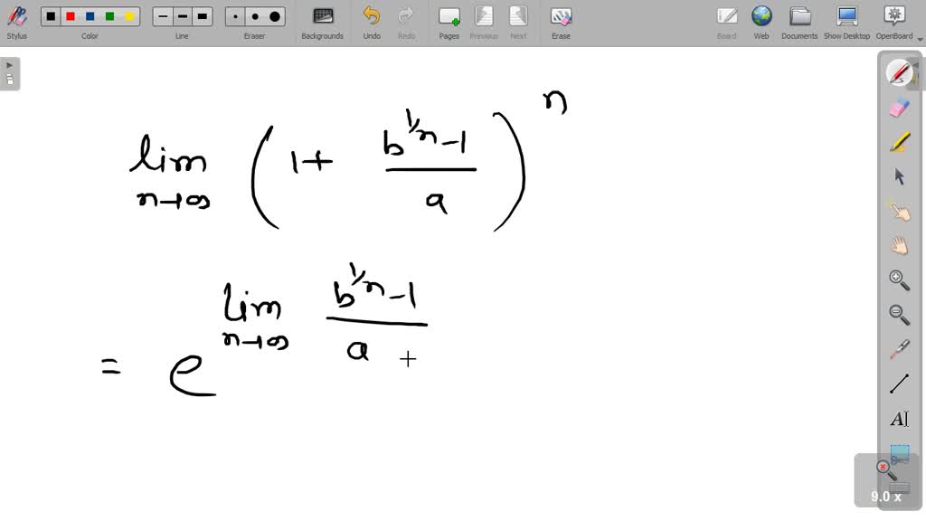The height and width of the screenshot is (521, 926).
Task: Select the red pen color swatch
Action: (71, 16)
